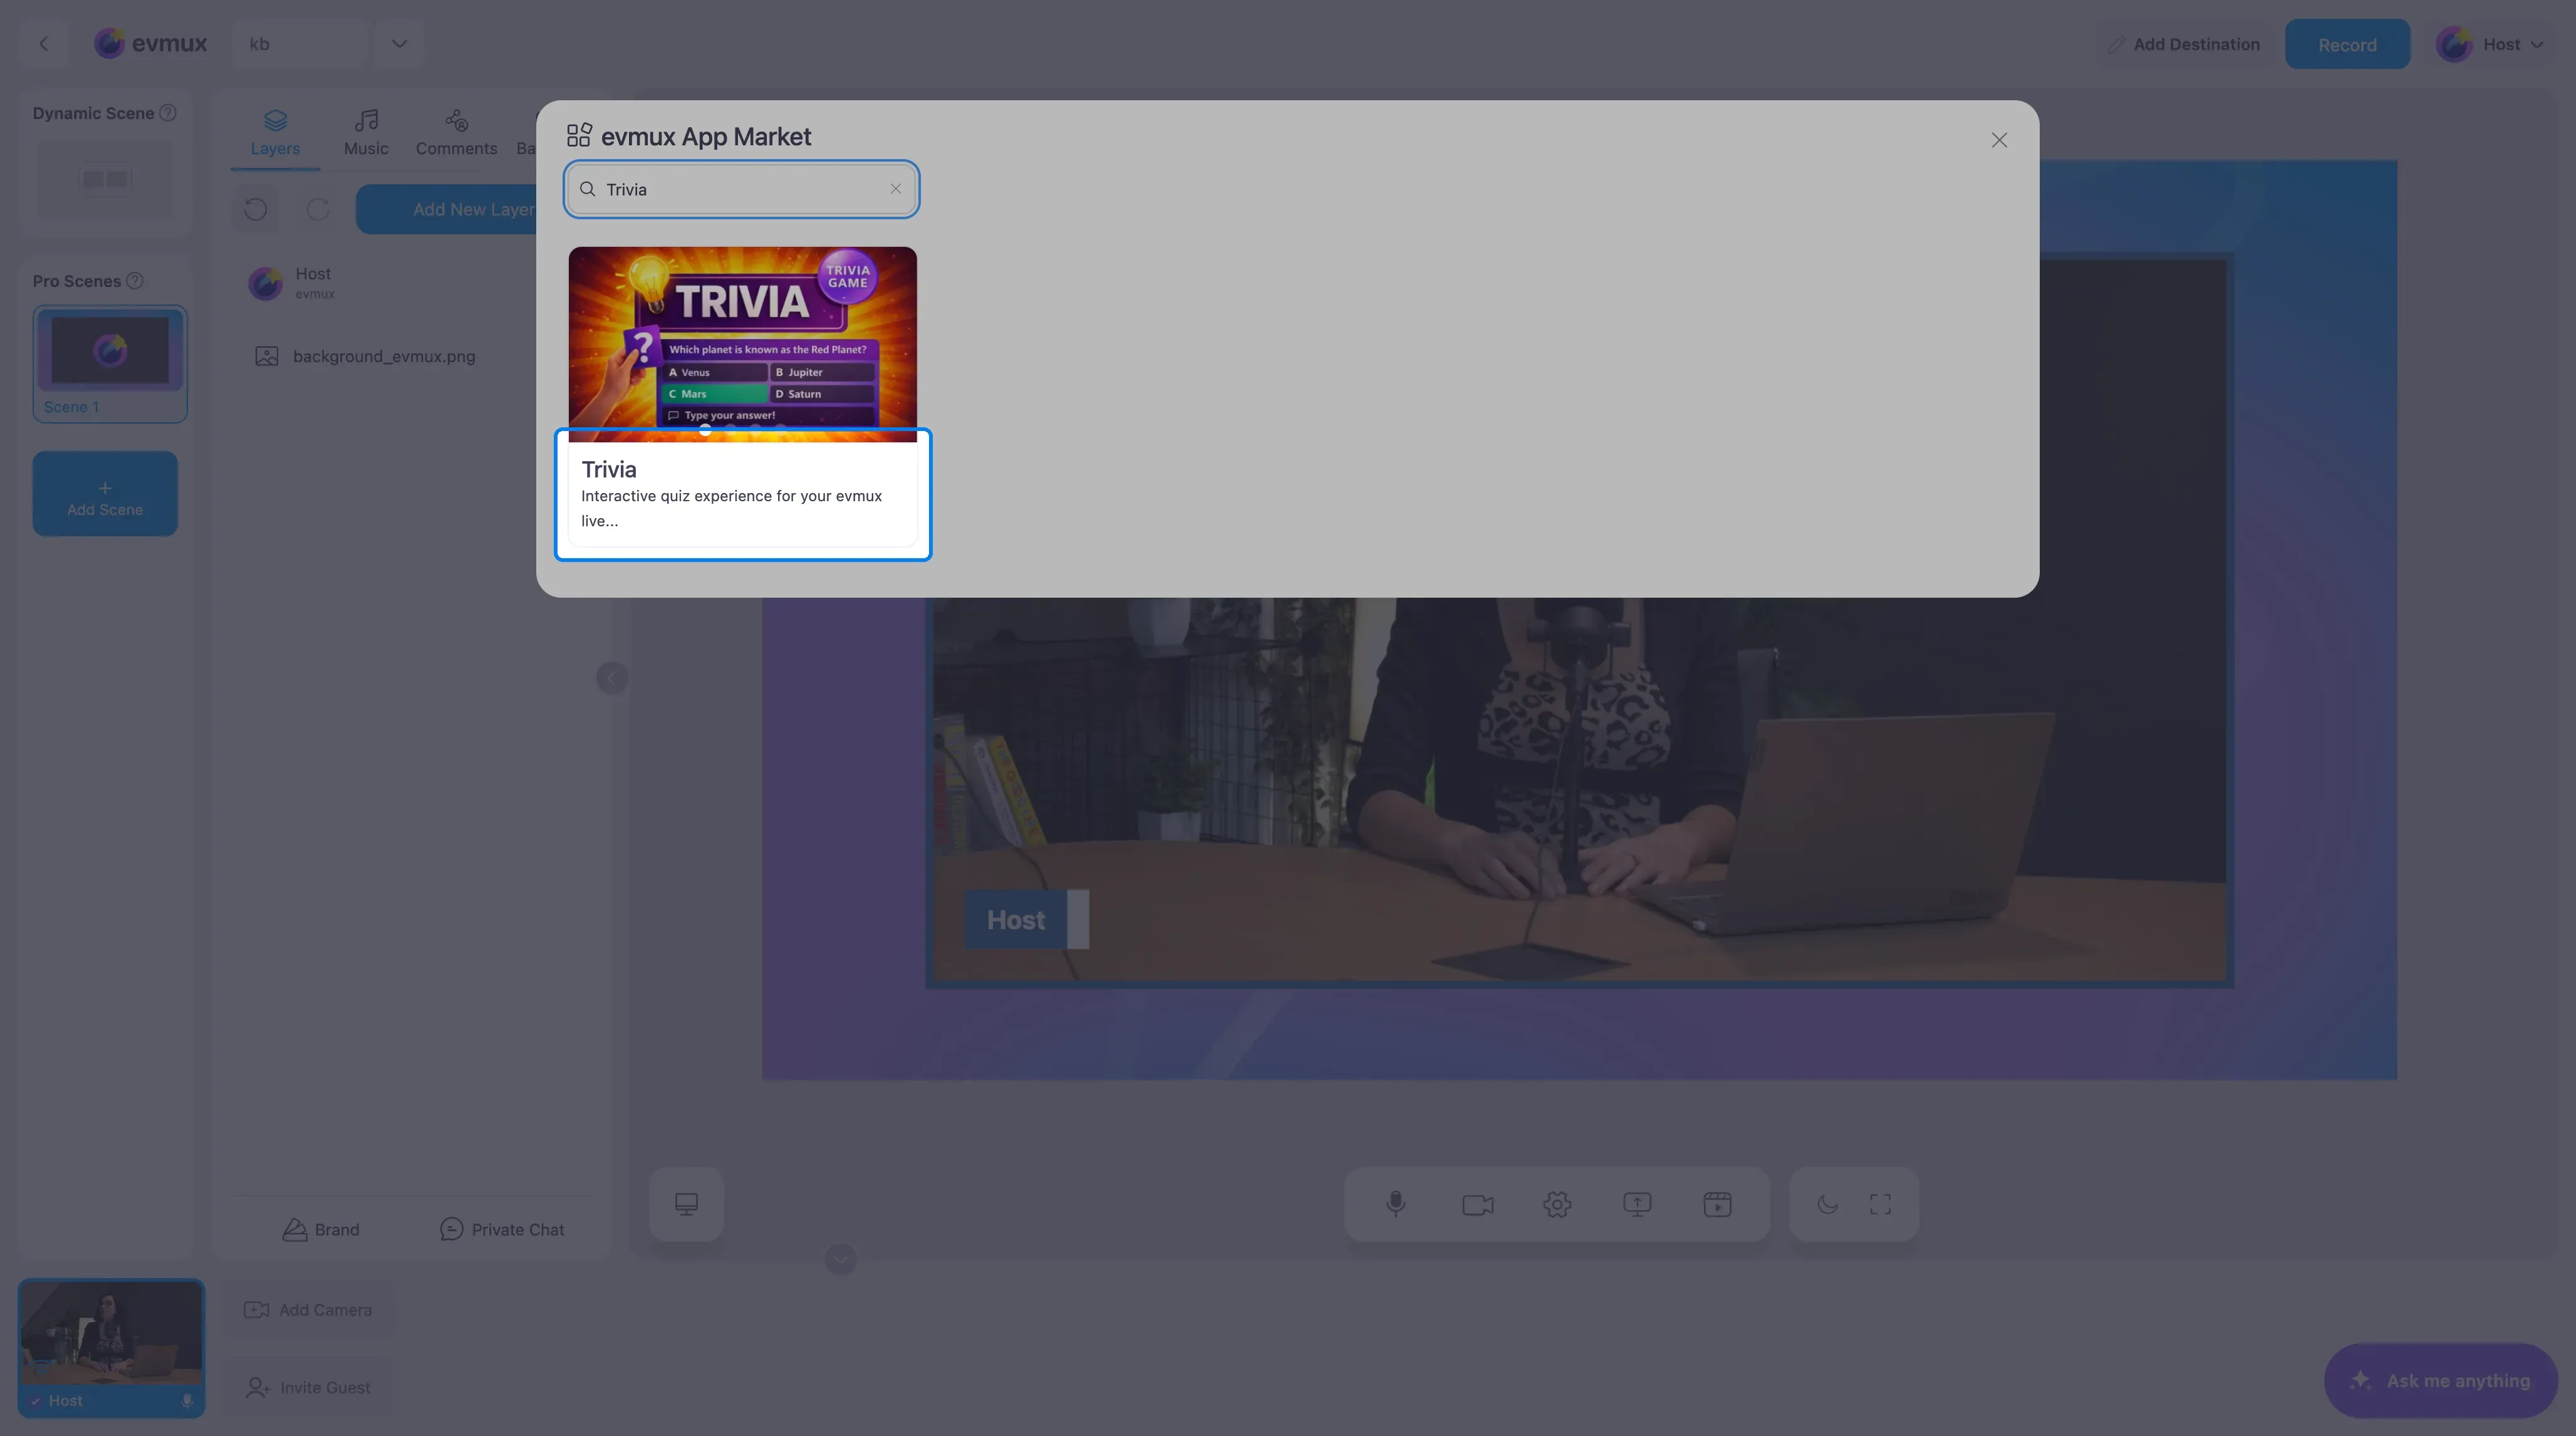The width and height of the screenshot is (2576, 1436).
Task: Clear the Trivia search text
Action: (x=895, y=189)
